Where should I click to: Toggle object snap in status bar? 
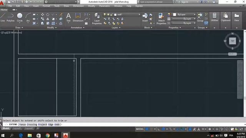coord(183,129)
